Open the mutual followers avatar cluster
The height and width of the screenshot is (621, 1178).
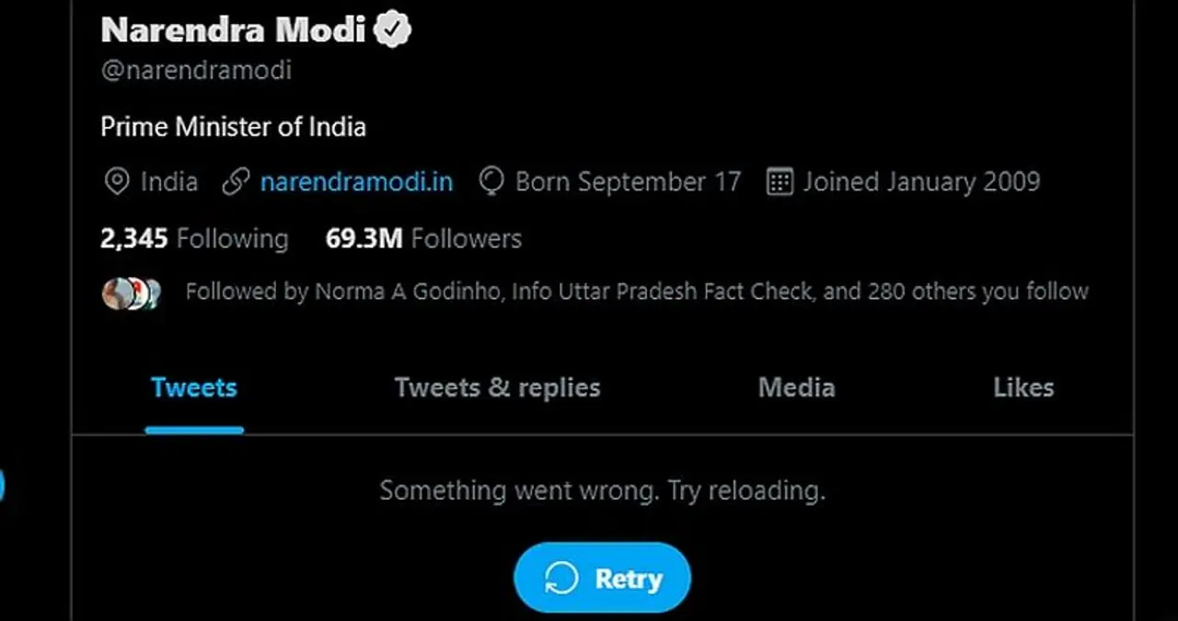pos(131,293)
